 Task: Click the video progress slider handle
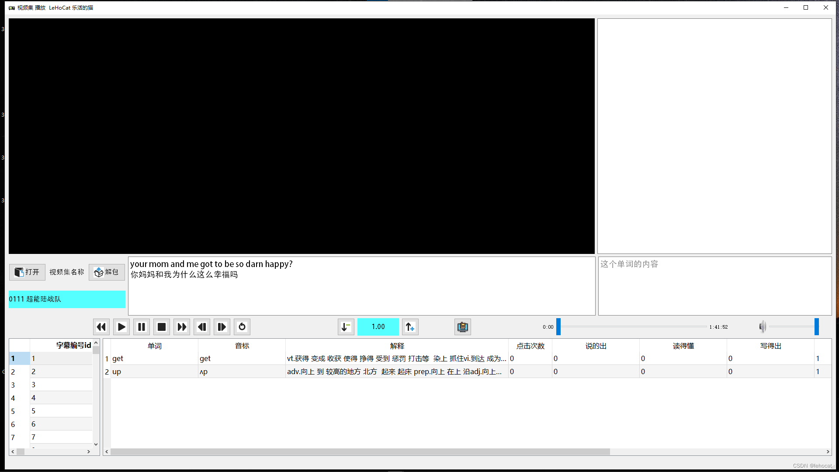558,327
